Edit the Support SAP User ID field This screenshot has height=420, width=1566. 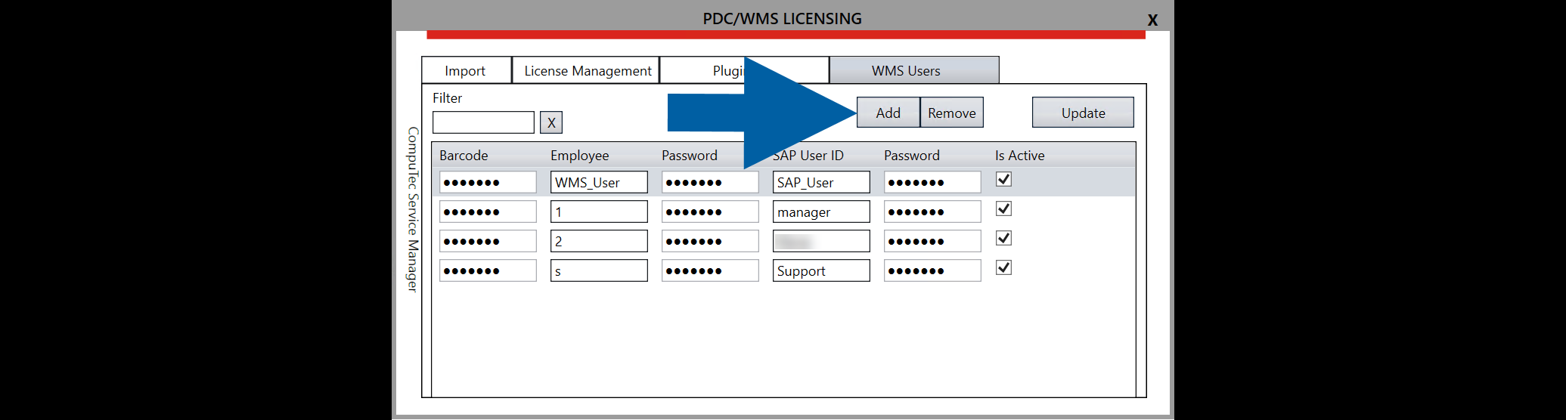821,270
